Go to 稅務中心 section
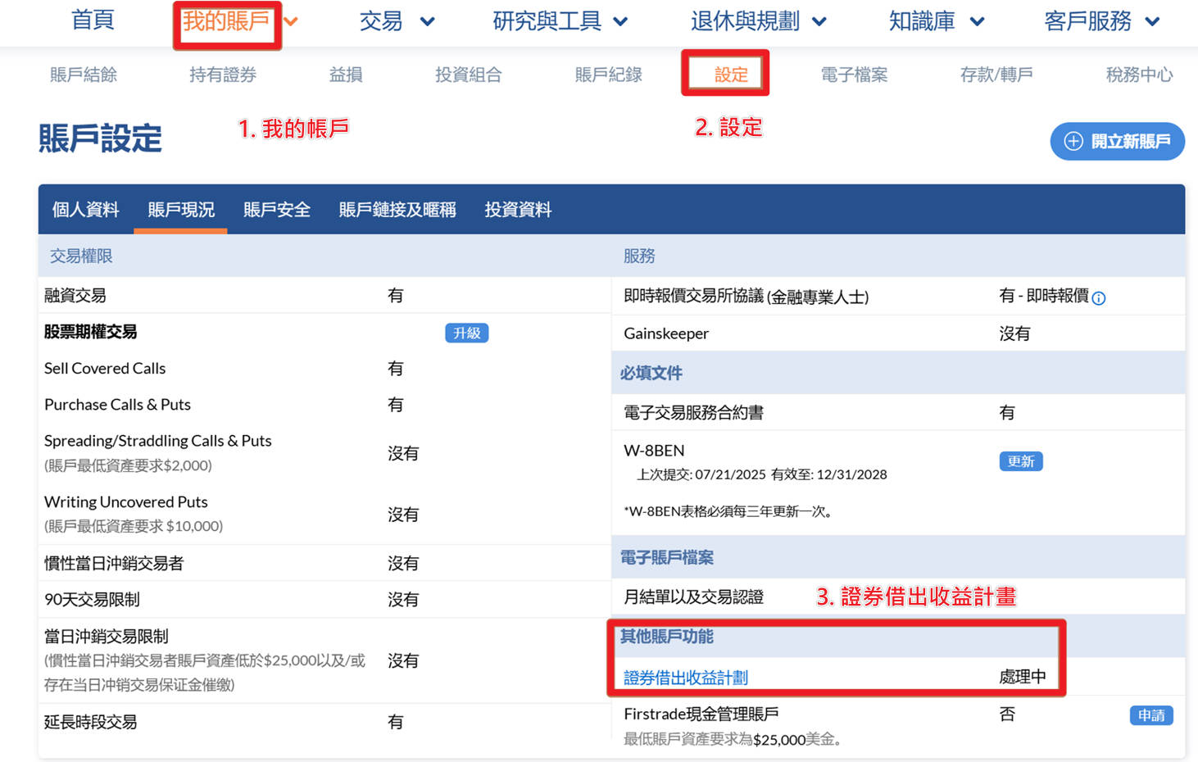 [x=1139, y=75]
